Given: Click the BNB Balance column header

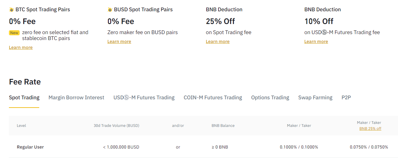Looking at the screenshot, I should (x=223, y=126).
